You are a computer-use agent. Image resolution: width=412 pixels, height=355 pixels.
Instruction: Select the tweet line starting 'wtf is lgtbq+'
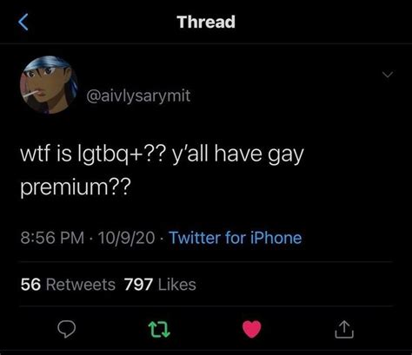[162, 154]
